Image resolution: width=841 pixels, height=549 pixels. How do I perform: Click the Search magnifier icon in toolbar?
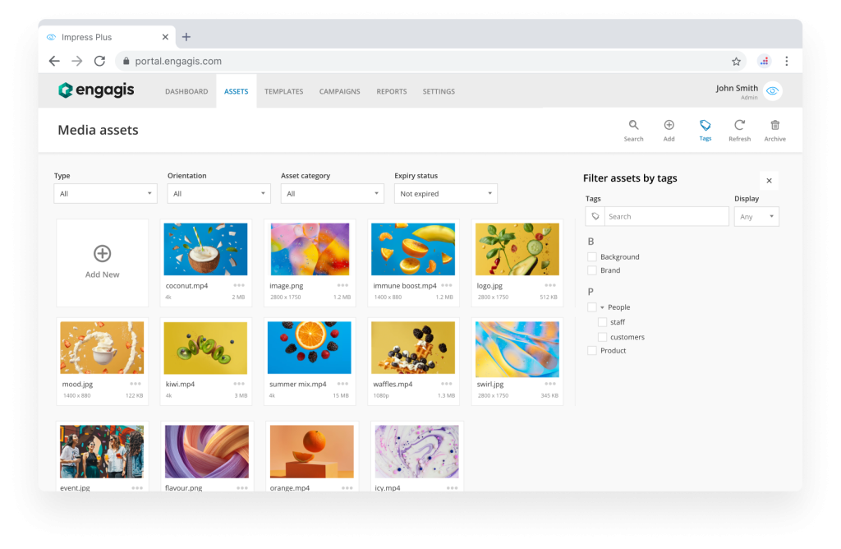(633, 126)
